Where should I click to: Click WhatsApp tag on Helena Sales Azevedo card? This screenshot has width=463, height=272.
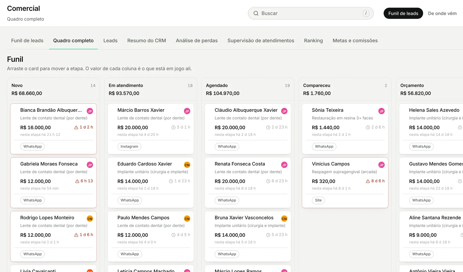421,147
